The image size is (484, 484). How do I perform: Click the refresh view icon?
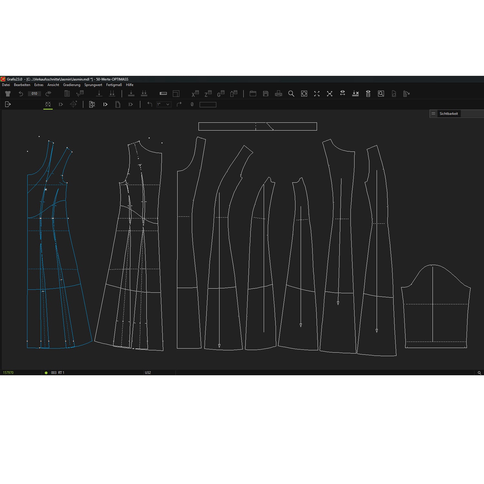click(x=304, y=94)
